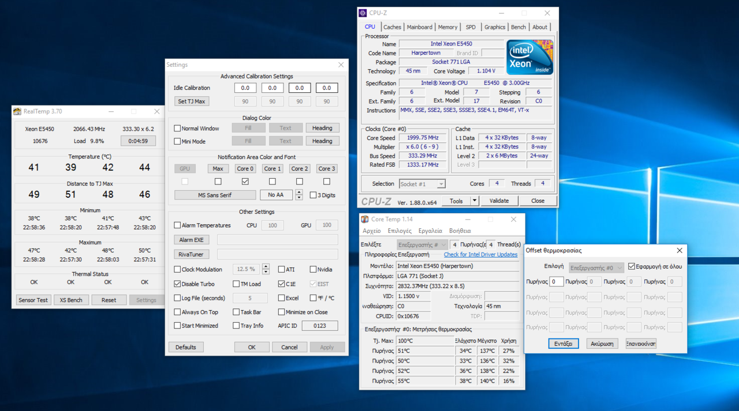Uncheck Εφαρμογή σε όλου checkbox
This screenshot has height=411, width=739.
click(x=632, y=266)
